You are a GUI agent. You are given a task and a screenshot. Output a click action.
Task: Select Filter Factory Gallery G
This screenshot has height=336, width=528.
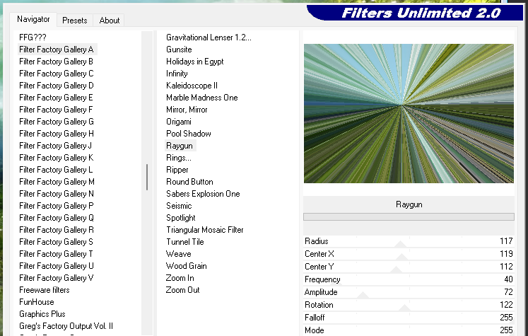(x=57, y=122)
